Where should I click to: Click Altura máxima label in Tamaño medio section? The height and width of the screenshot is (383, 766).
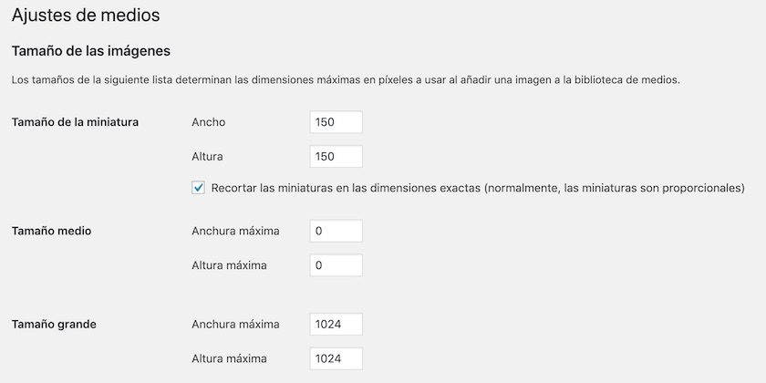coord(230,265)
